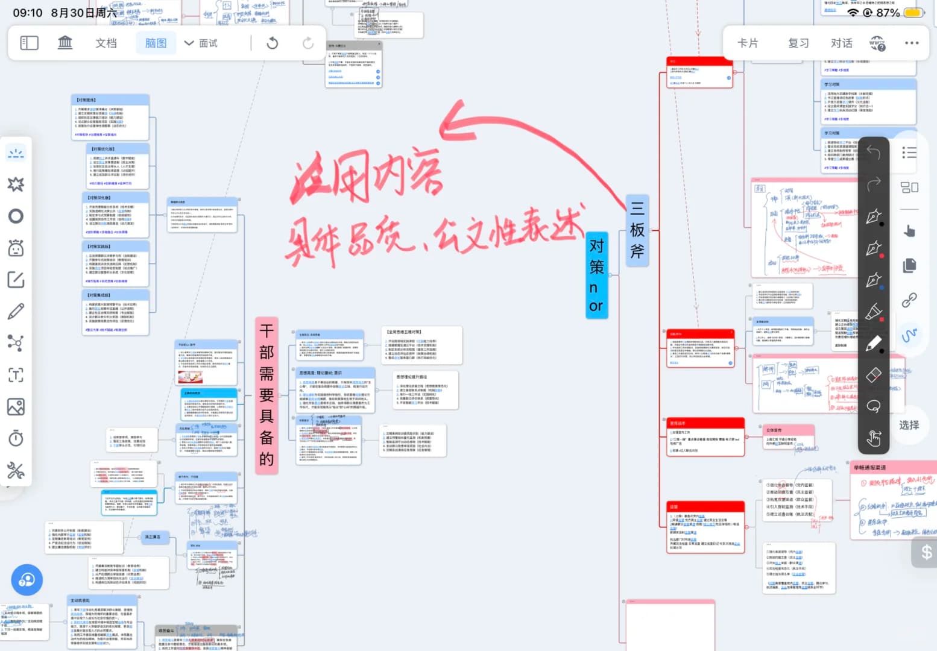Select the eraser tool in drawing palette

tap(873, 375)
